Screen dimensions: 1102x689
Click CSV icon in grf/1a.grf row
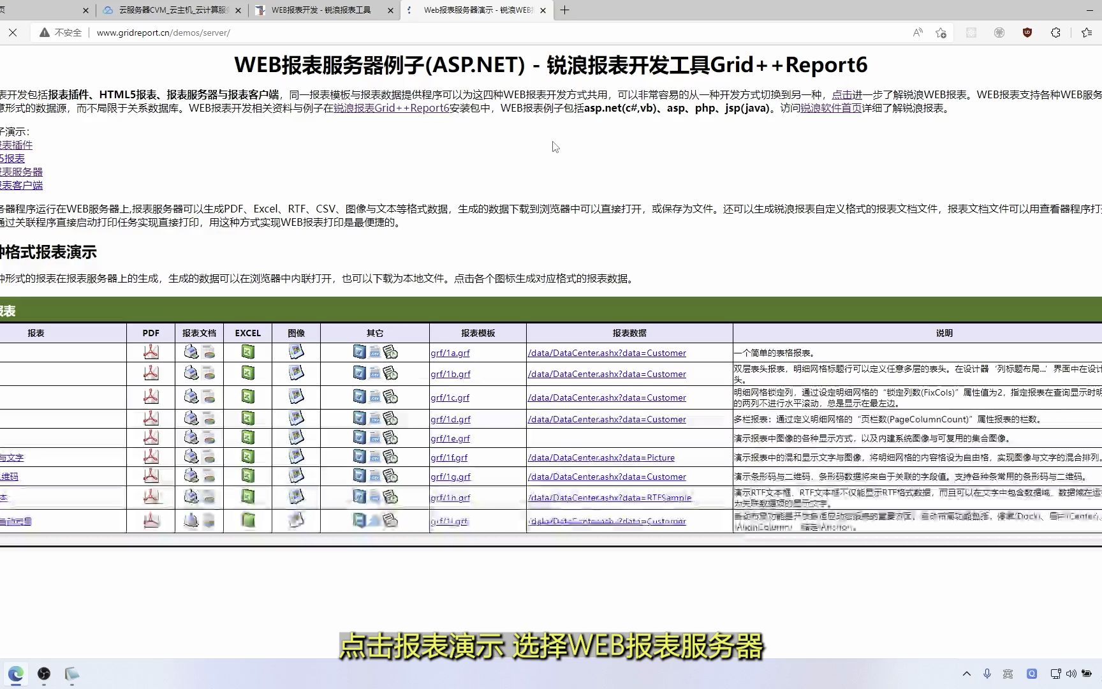pos(375,352)
